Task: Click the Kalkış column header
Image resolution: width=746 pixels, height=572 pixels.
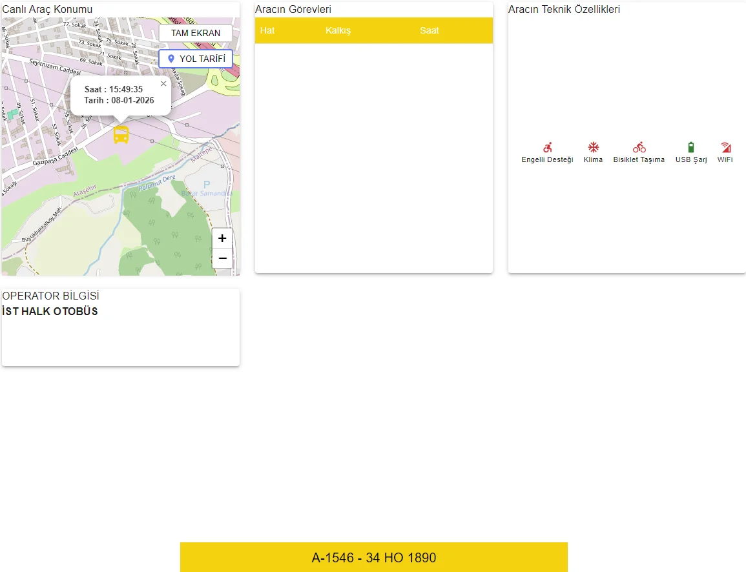Action: (338, 30)
